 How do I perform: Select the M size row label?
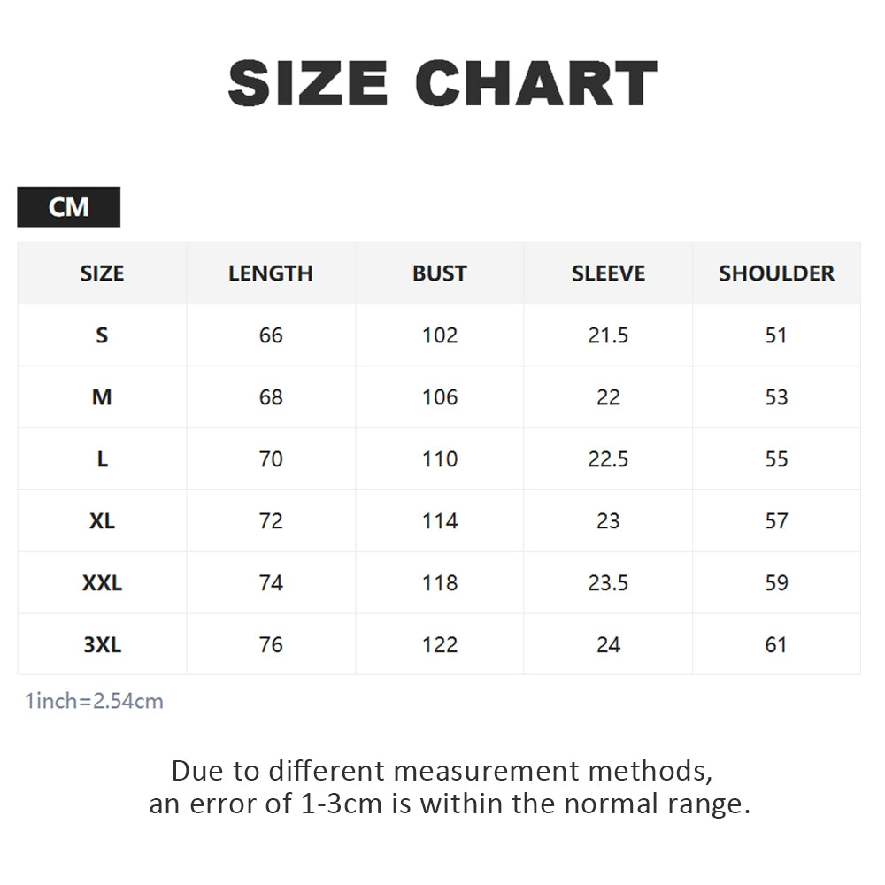coord(102,397)
